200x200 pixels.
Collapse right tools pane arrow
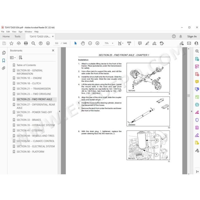coord(191,111)
